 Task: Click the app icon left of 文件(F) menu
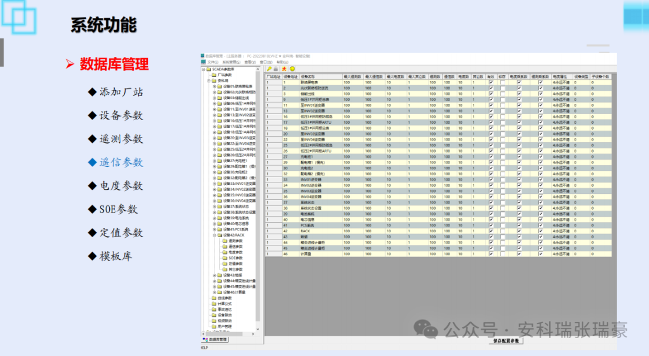click(203, 62)
